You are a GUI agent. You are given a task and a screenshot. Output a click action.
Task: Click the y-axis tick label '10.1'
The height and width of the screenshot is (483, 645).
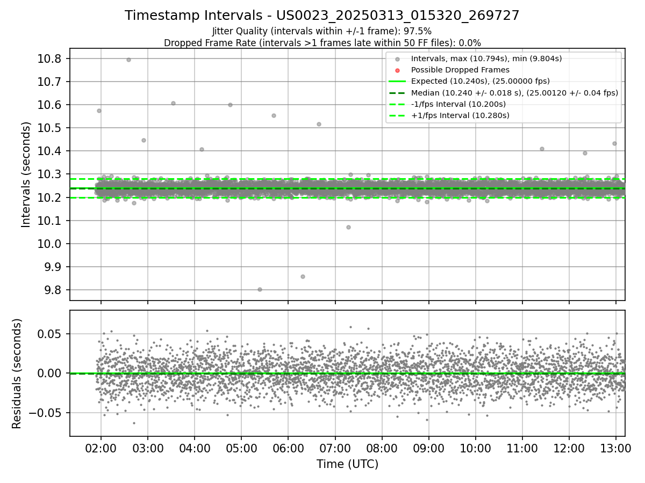point(49,221)
